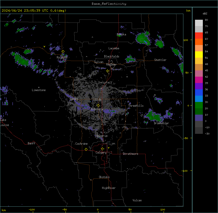
Task: Click the -100 tick on bottom axis
Action: [x=32, y=209]
